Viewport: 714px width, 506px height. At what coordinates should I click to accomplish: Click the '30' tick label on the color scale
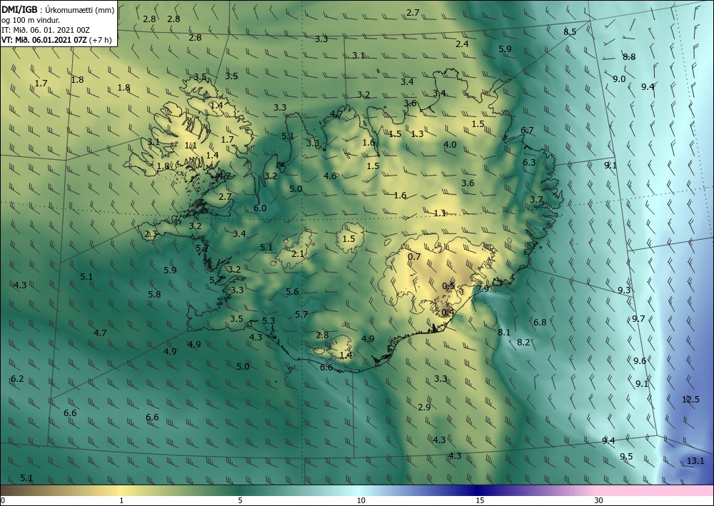[599, 500]
